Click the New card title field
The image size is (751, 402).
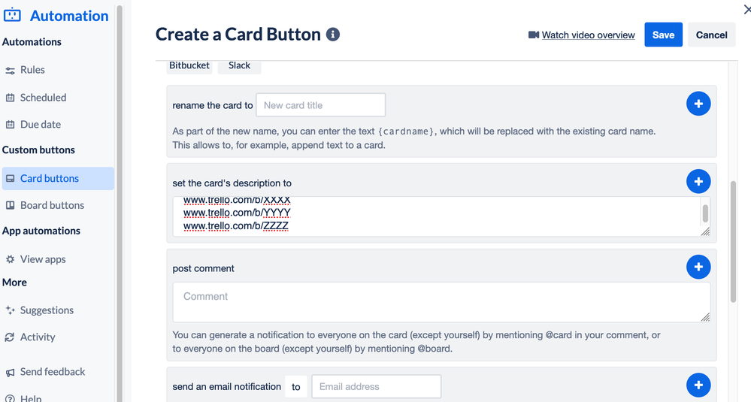[321, 105]
